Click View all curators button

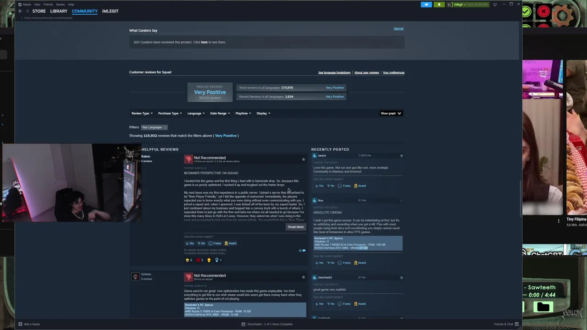(399, 29)
